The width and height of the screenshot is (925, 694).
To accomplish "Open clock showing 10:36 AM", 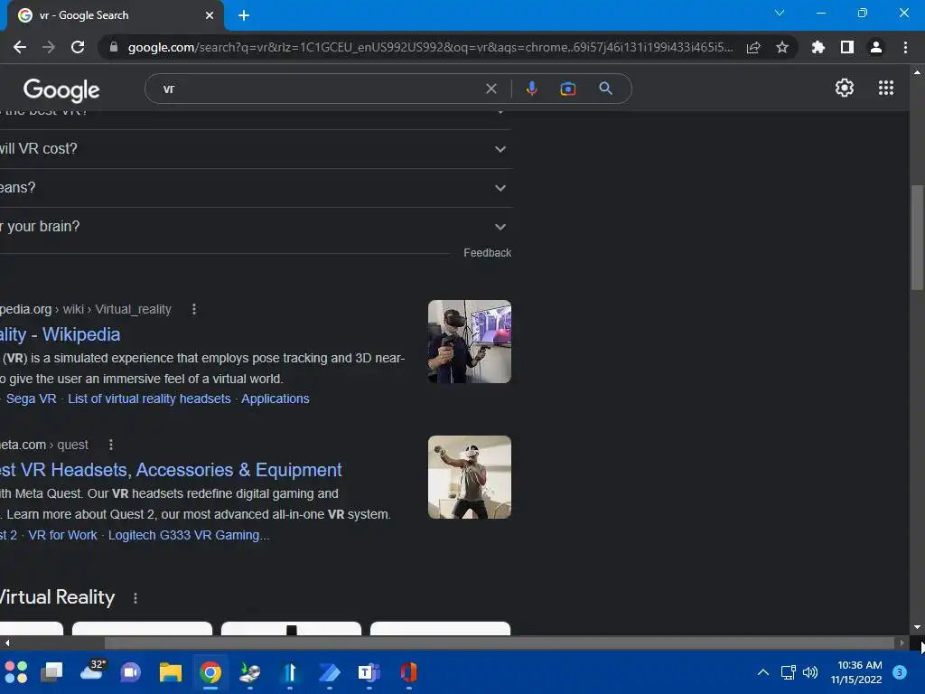I will point(856,672).
